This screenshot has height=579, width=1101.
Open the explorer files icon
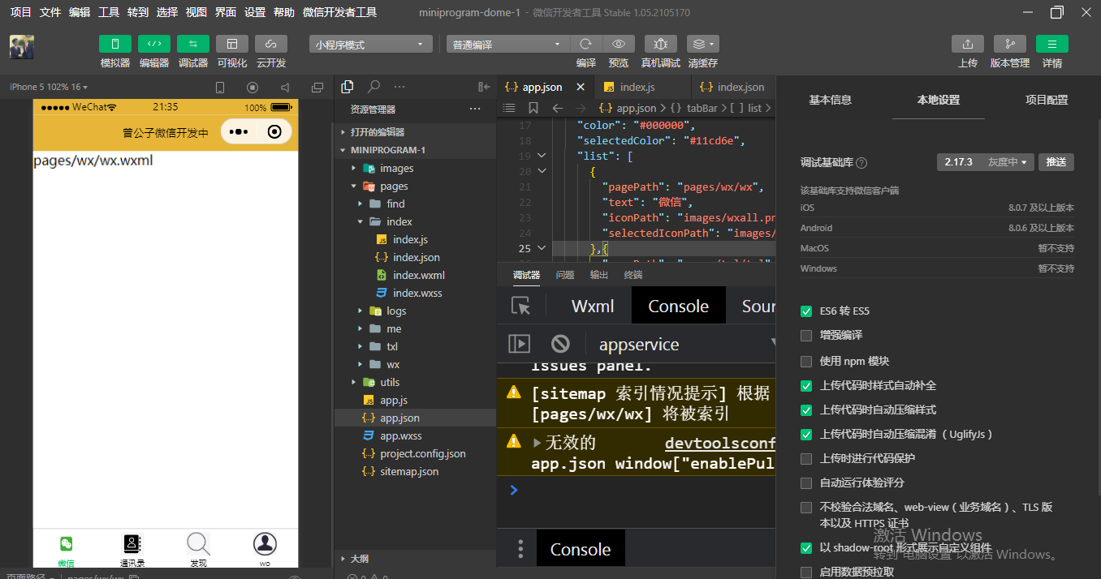click(348, 87)
